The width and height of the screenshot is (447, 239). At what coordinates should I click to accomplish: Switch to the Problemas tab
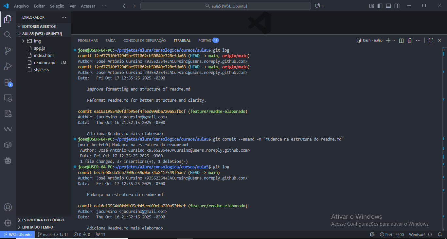pyautogui.click(x=88, y=41)
